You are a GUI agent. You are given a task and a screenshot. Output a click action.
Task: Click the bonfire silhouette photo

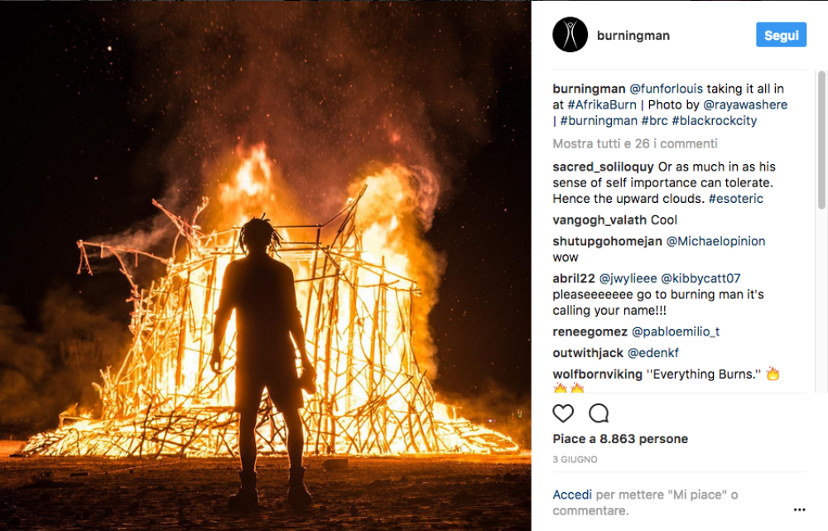pyautogui.click(x=265, y=265)
